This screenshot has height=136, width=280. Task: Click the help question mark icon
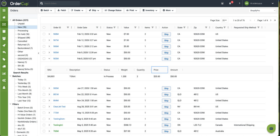[240, 4]
